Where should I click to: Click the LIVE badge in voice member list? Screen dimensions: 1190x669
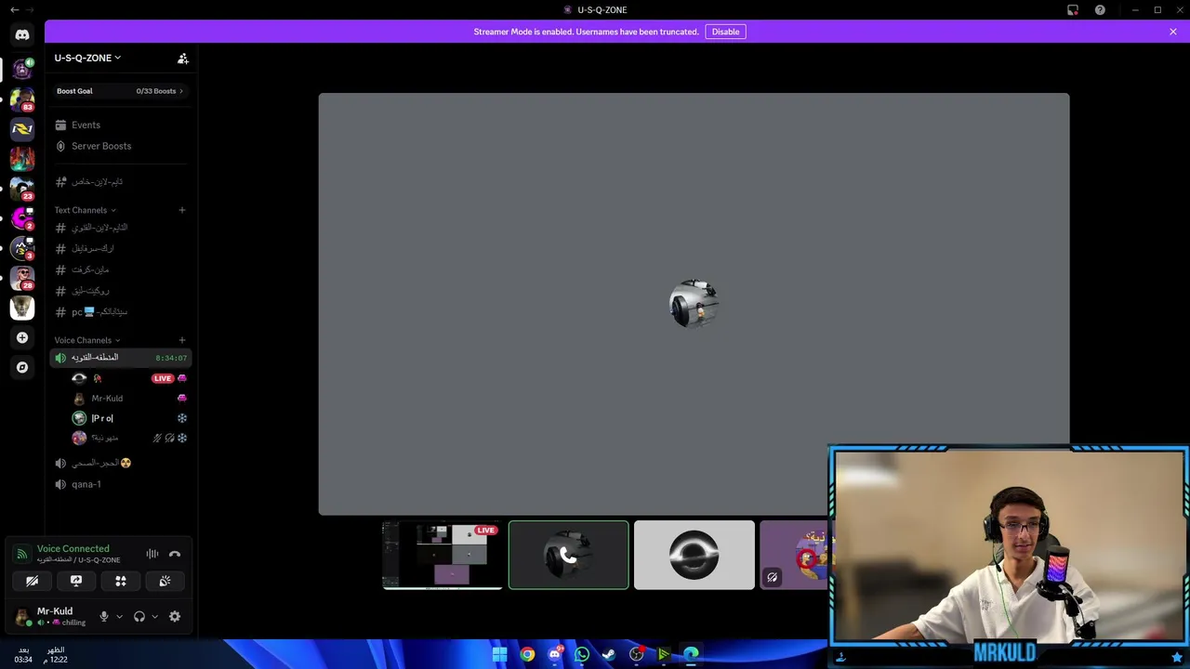tap(163, 378)
